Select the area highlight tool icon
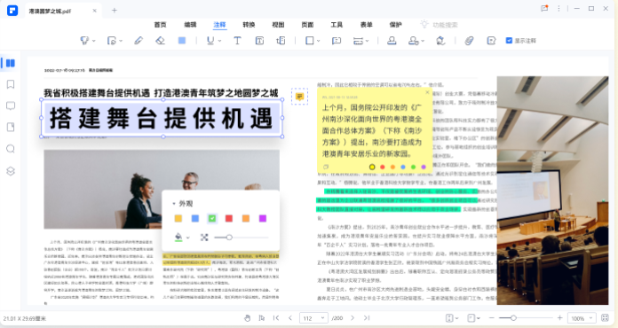The image size is (618, 328). pyautogui.click(x=112, y=41)
